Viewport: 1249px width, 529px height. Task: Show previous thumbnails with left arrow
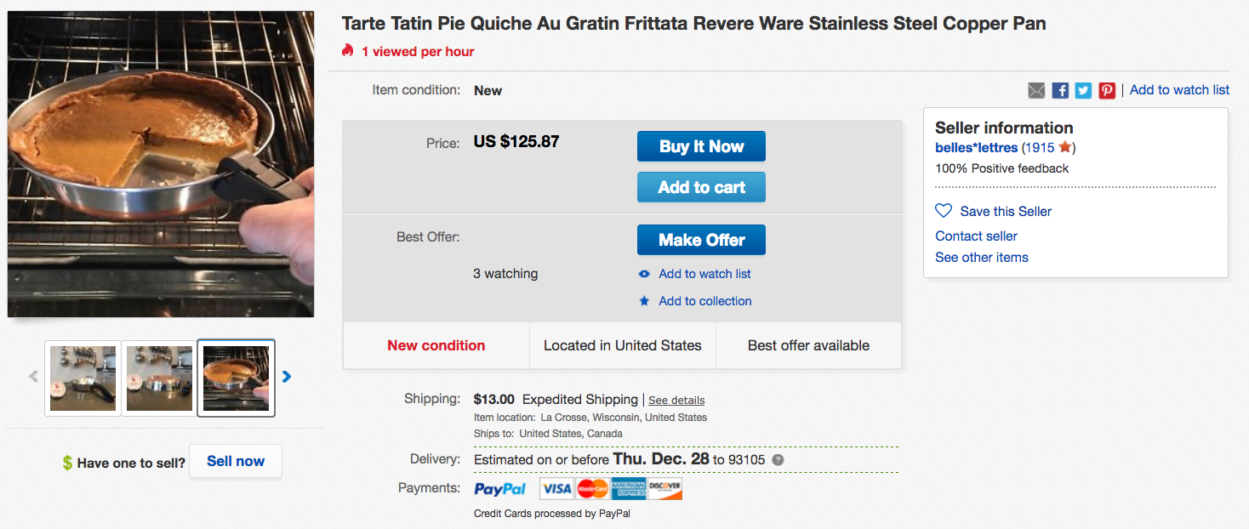point(33,377)
